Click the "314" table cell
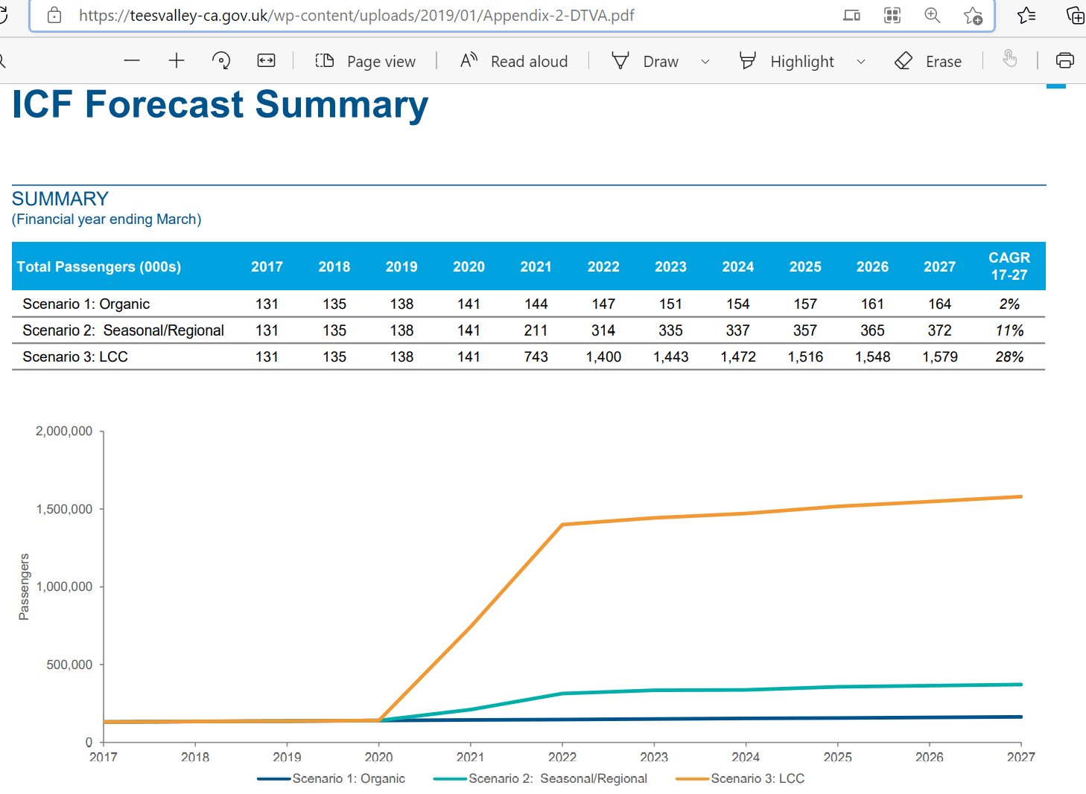 click(x=603, y=330)
